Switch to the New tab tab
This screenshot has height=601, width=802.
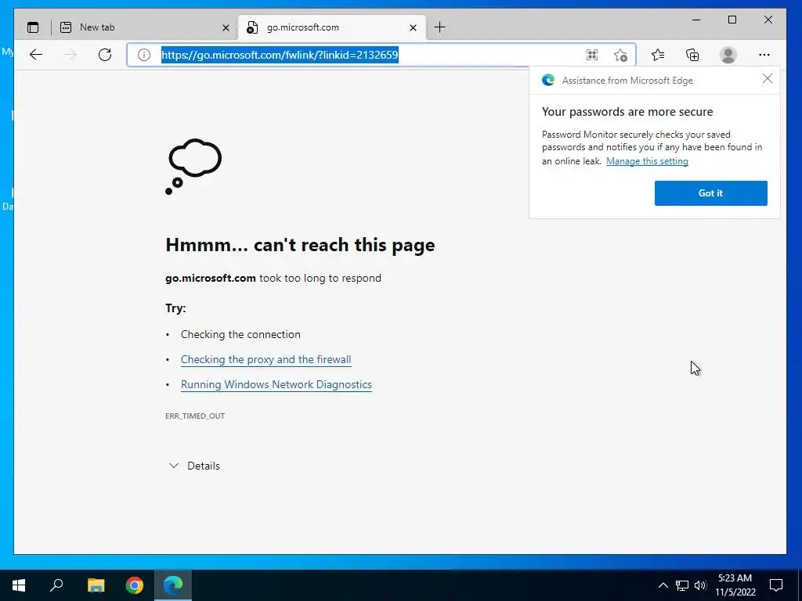(x=145, y=27)
